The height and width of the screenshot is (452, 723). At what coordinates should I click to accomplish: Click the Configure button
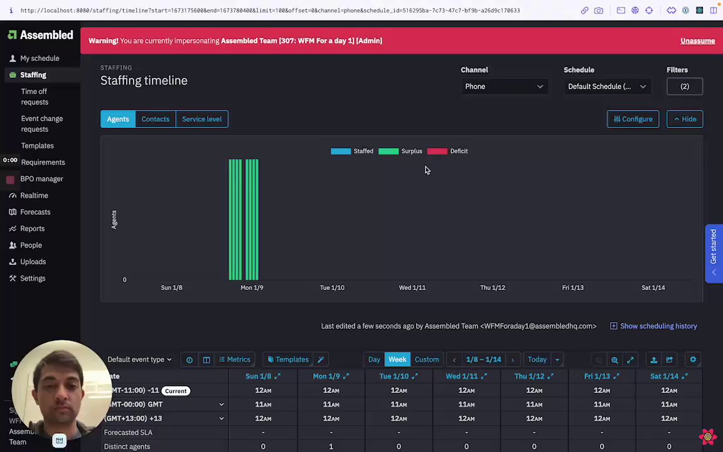coord(633,119)
